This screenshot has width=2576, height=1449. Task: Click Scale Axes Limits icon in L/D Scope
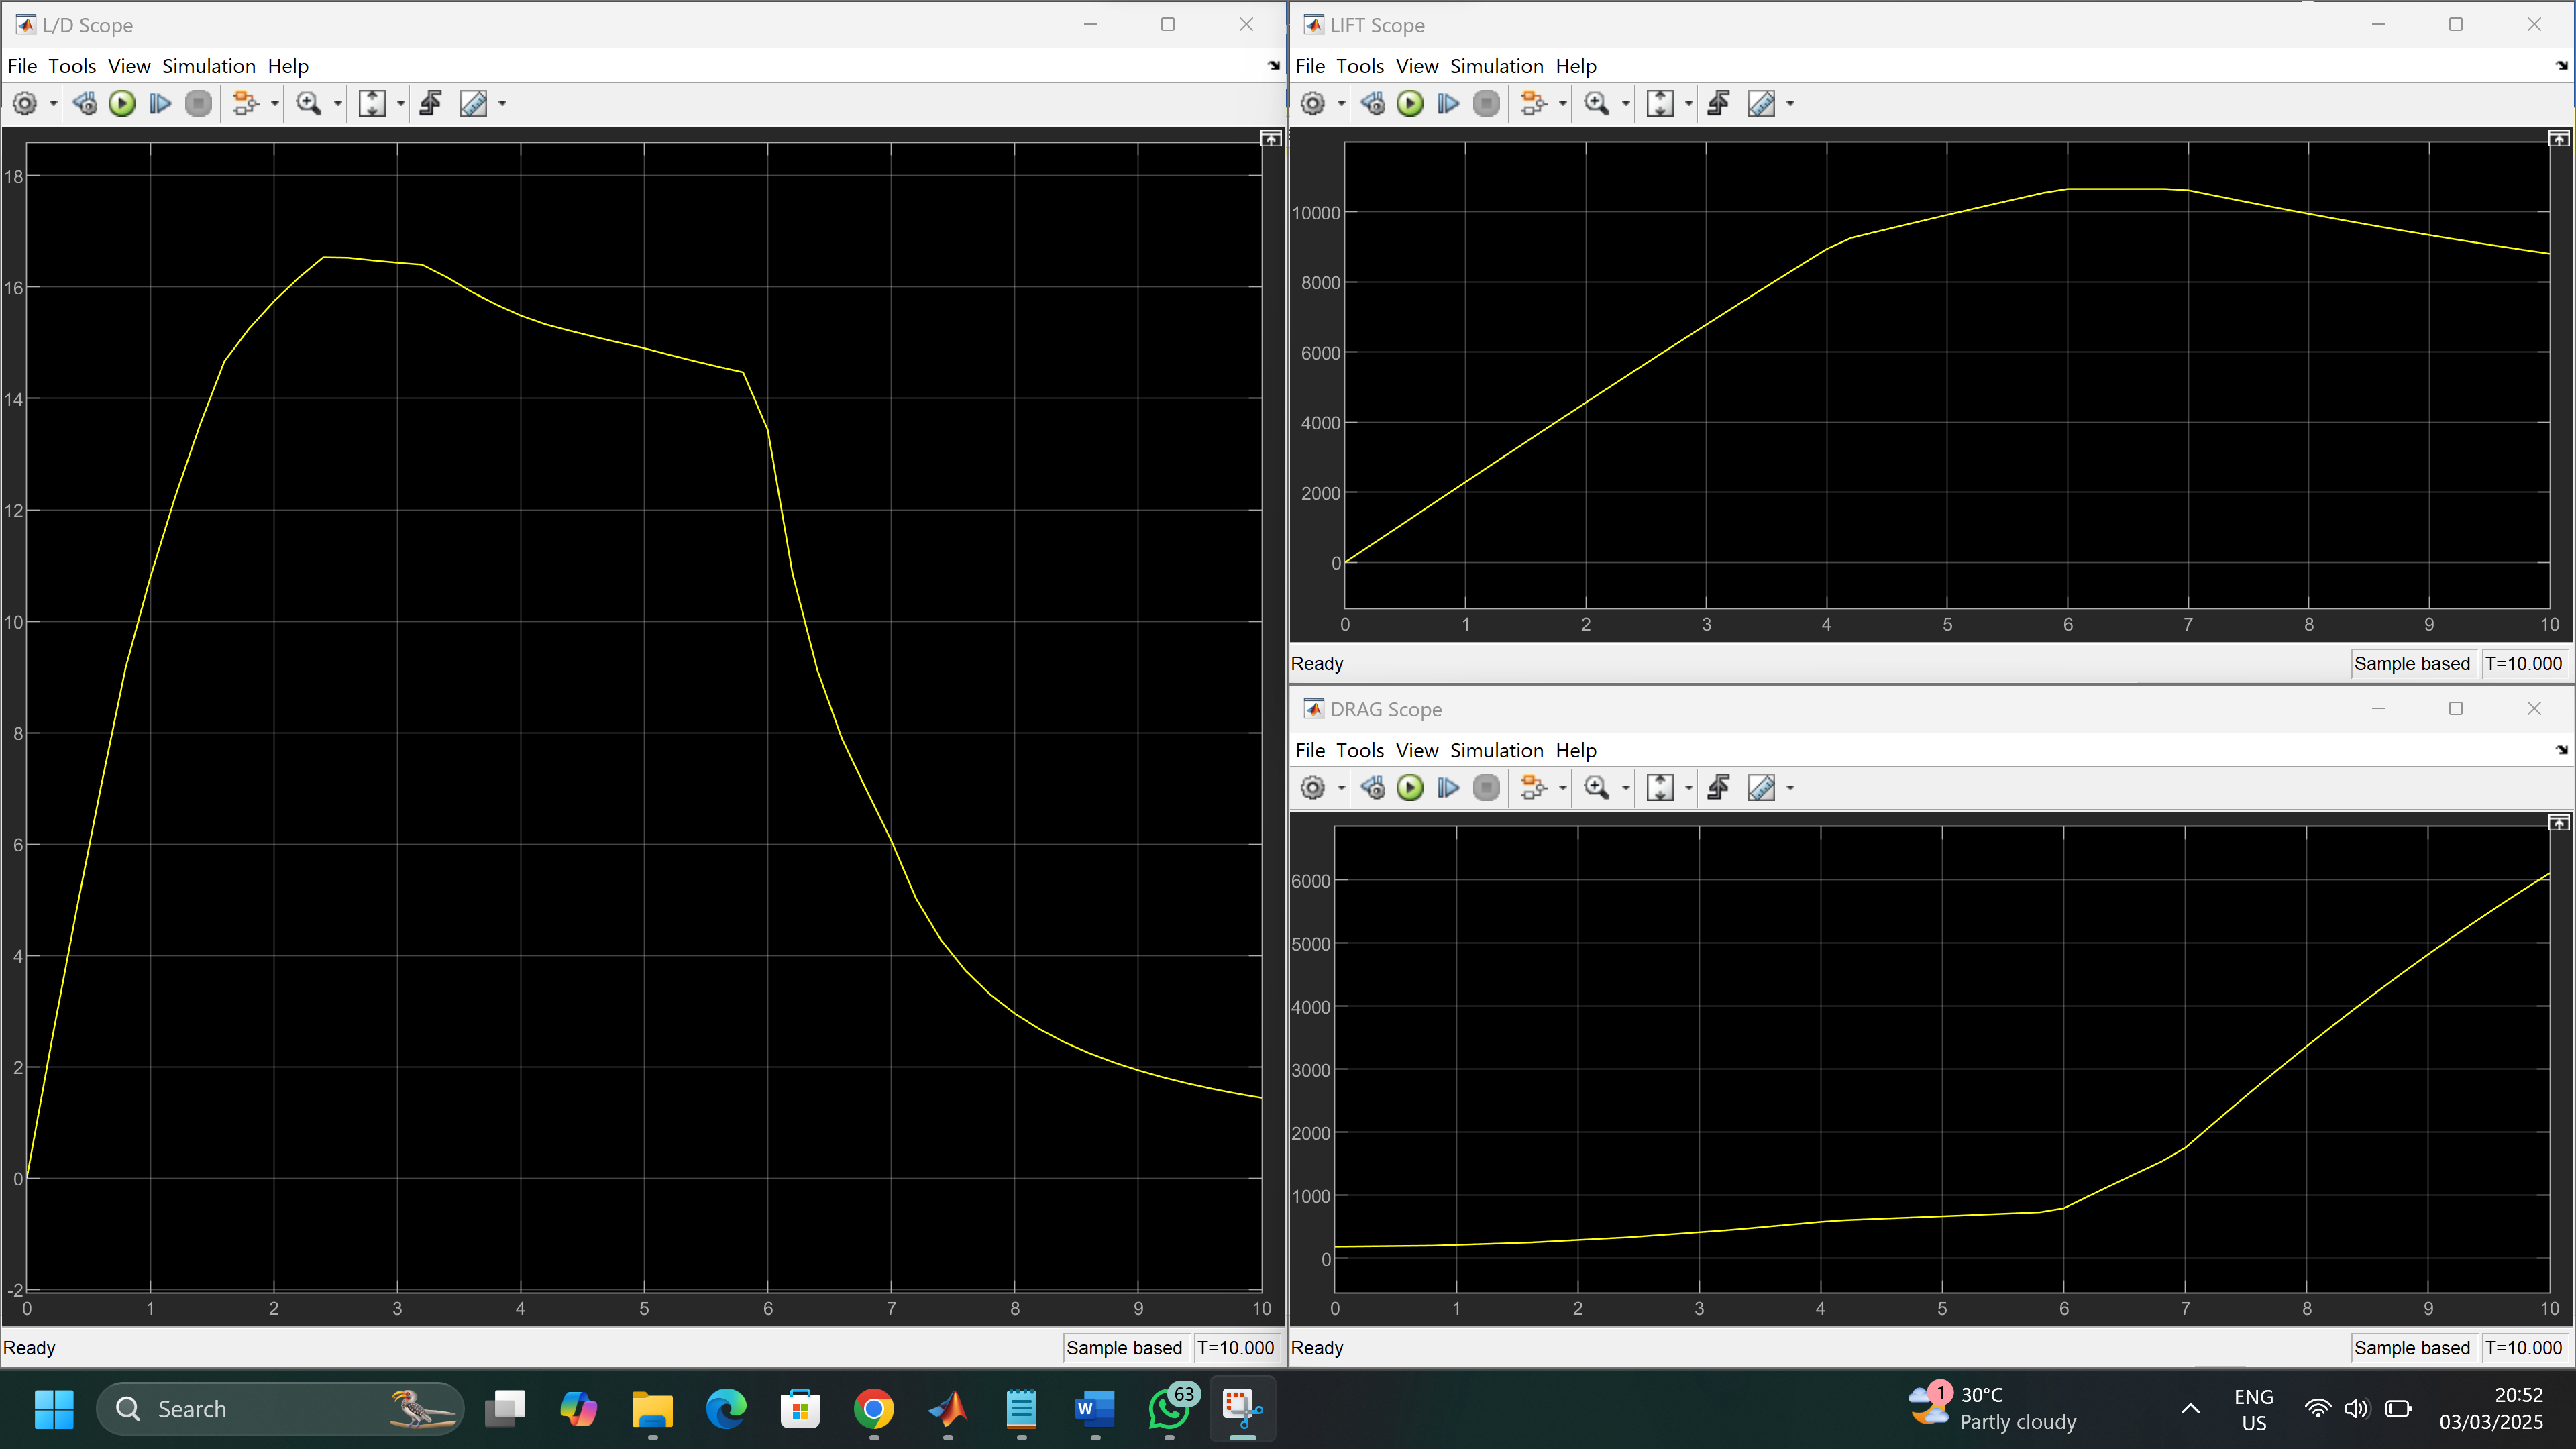(372, 103)
